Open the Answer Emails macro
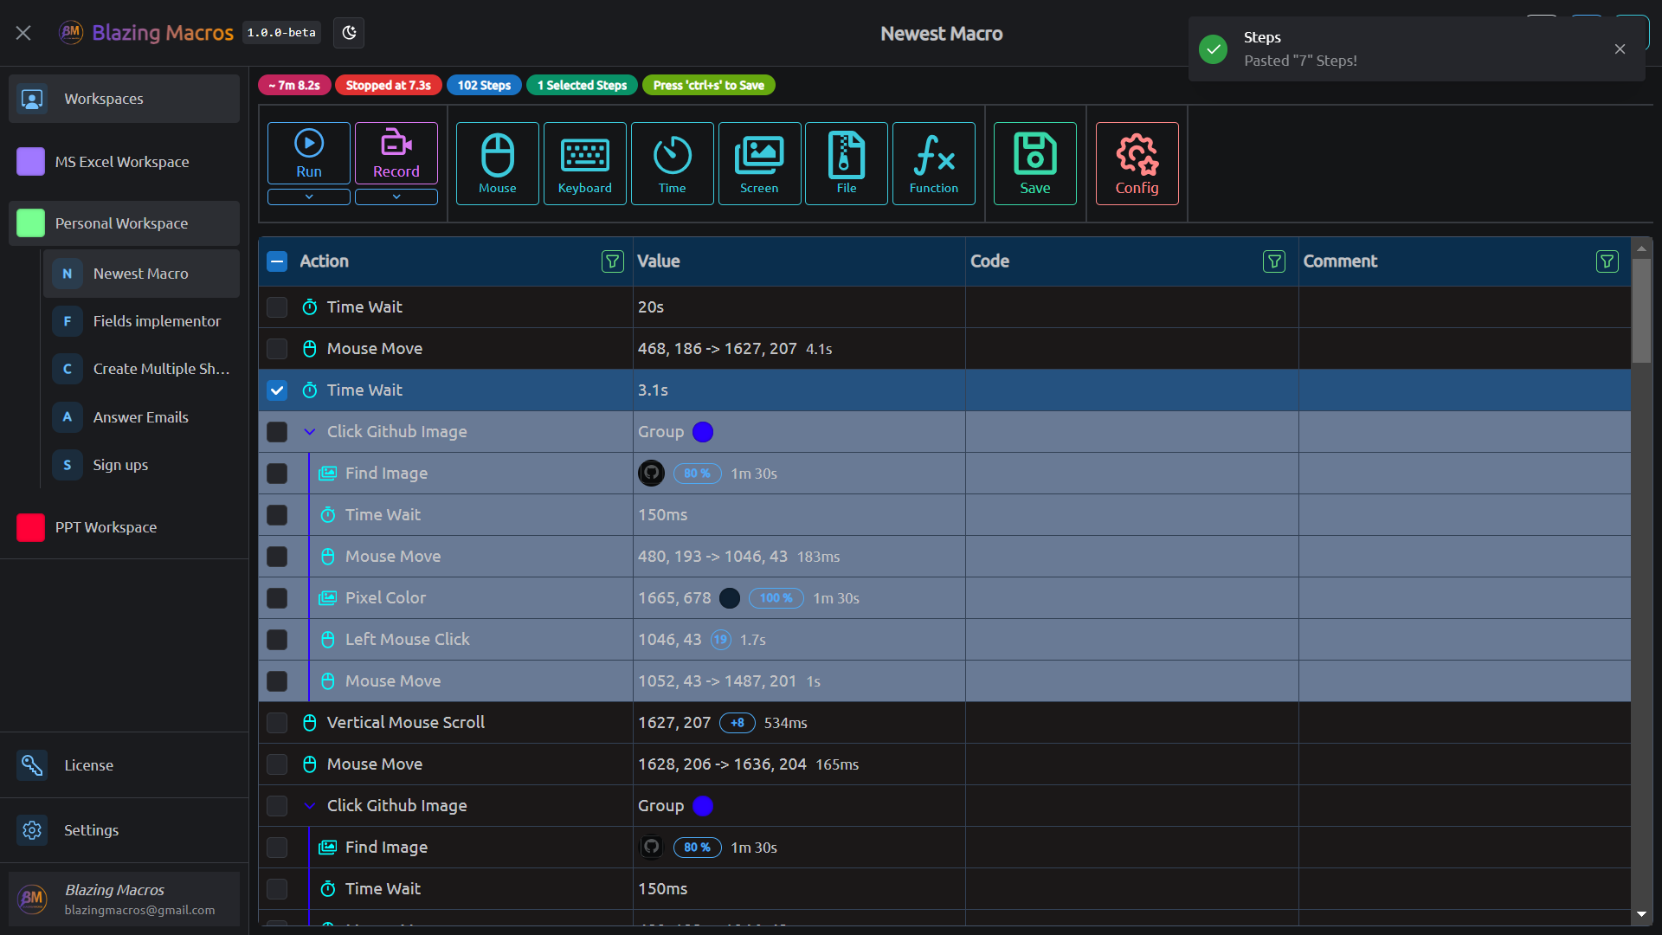Image resolution: width=1662 pixels, height=935 pixels. pos(142,417)
